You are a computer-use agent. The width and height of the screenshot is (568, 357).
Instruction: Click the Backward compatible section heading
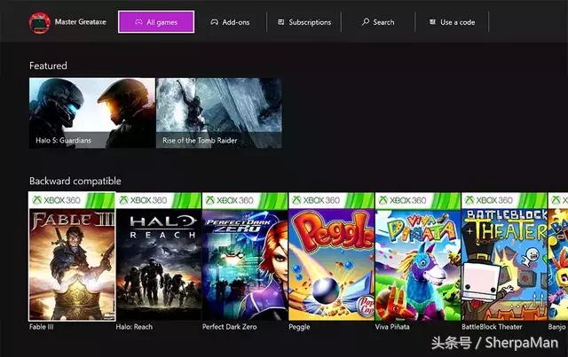coord(75,181)
